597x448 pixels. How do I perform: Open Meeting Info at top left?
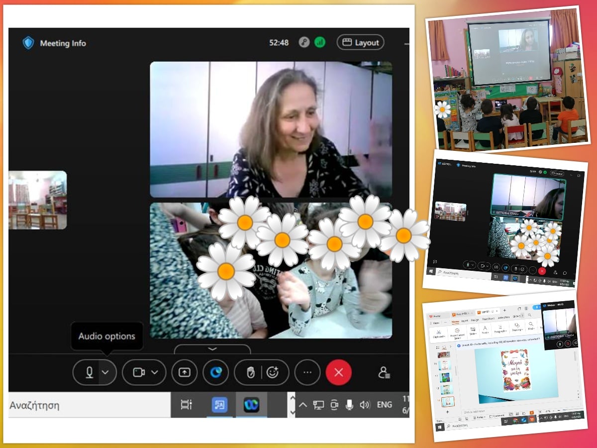click(x=54, y=43)
